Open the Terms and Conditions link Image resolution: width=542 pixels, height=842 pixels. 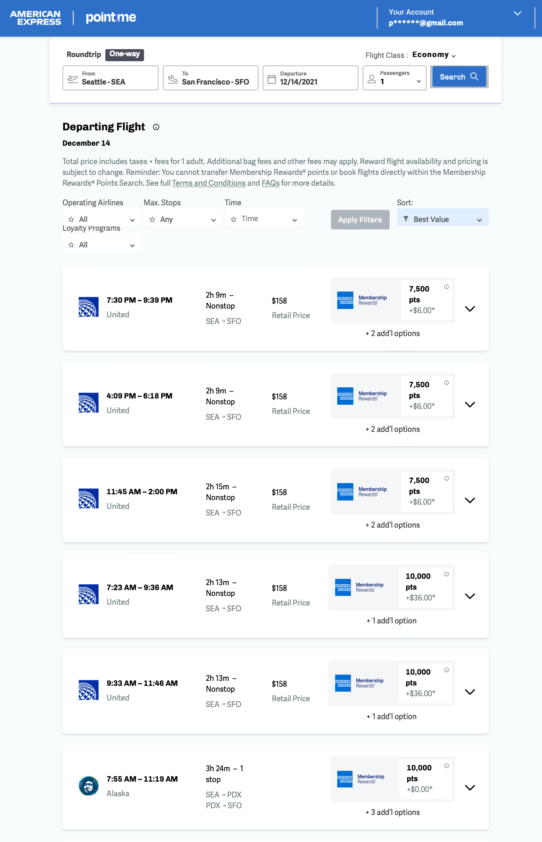click(x=209, y=183)
